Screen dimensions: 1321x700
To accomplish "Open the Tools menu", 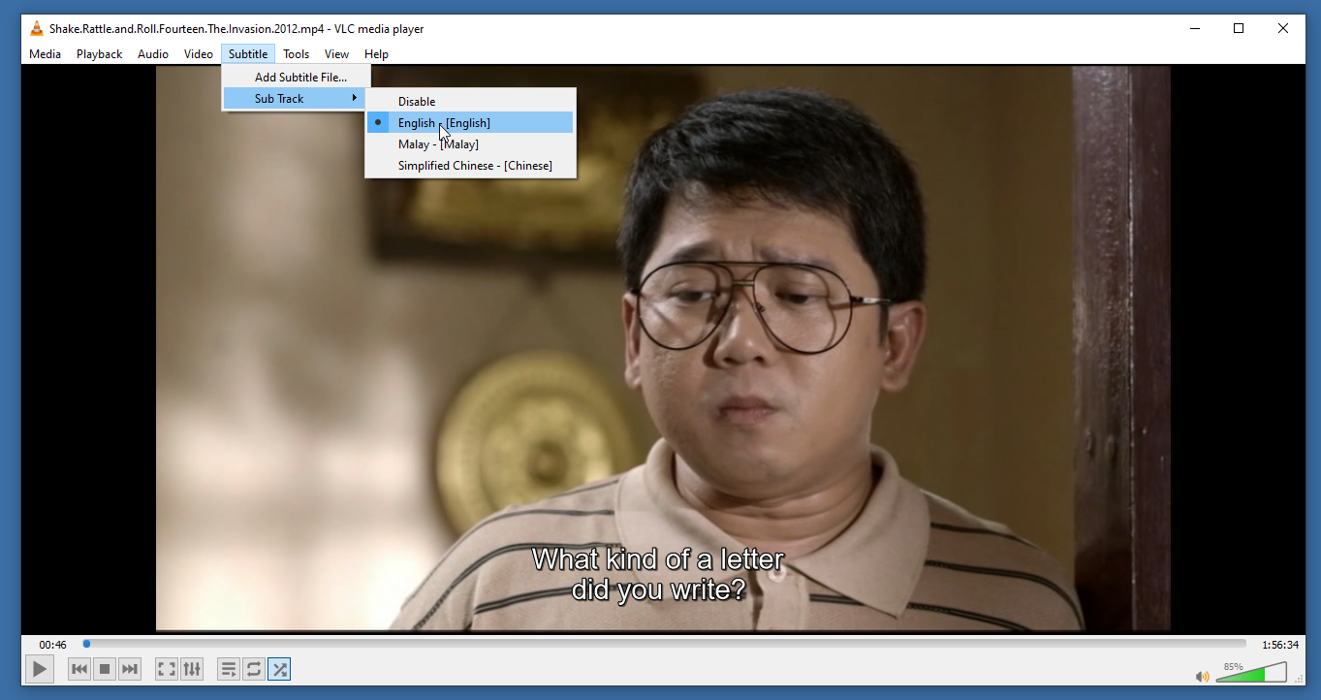I will (297, 54).
